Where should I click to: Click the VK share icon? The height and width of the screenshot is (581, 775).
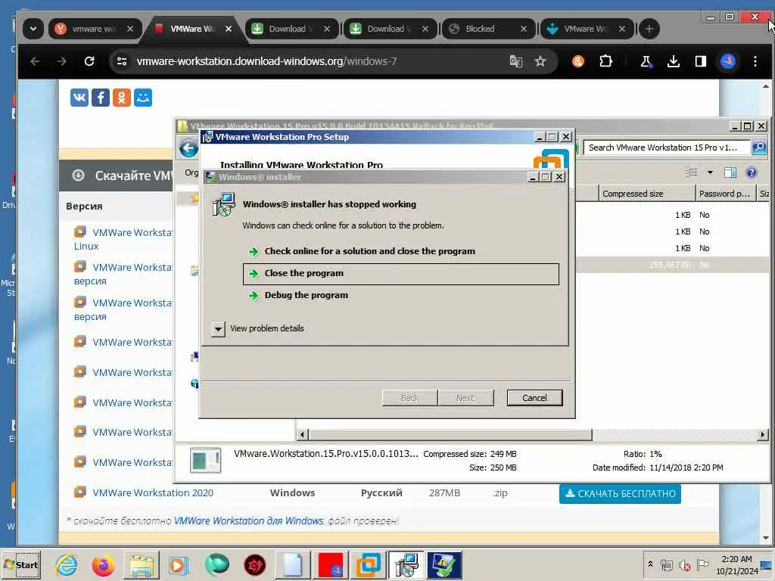pos(79,98)
